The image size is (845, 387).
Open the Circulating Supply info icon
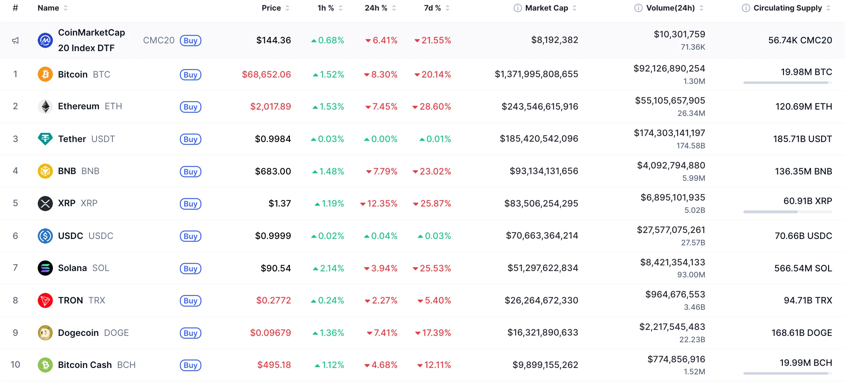[746, 8]
